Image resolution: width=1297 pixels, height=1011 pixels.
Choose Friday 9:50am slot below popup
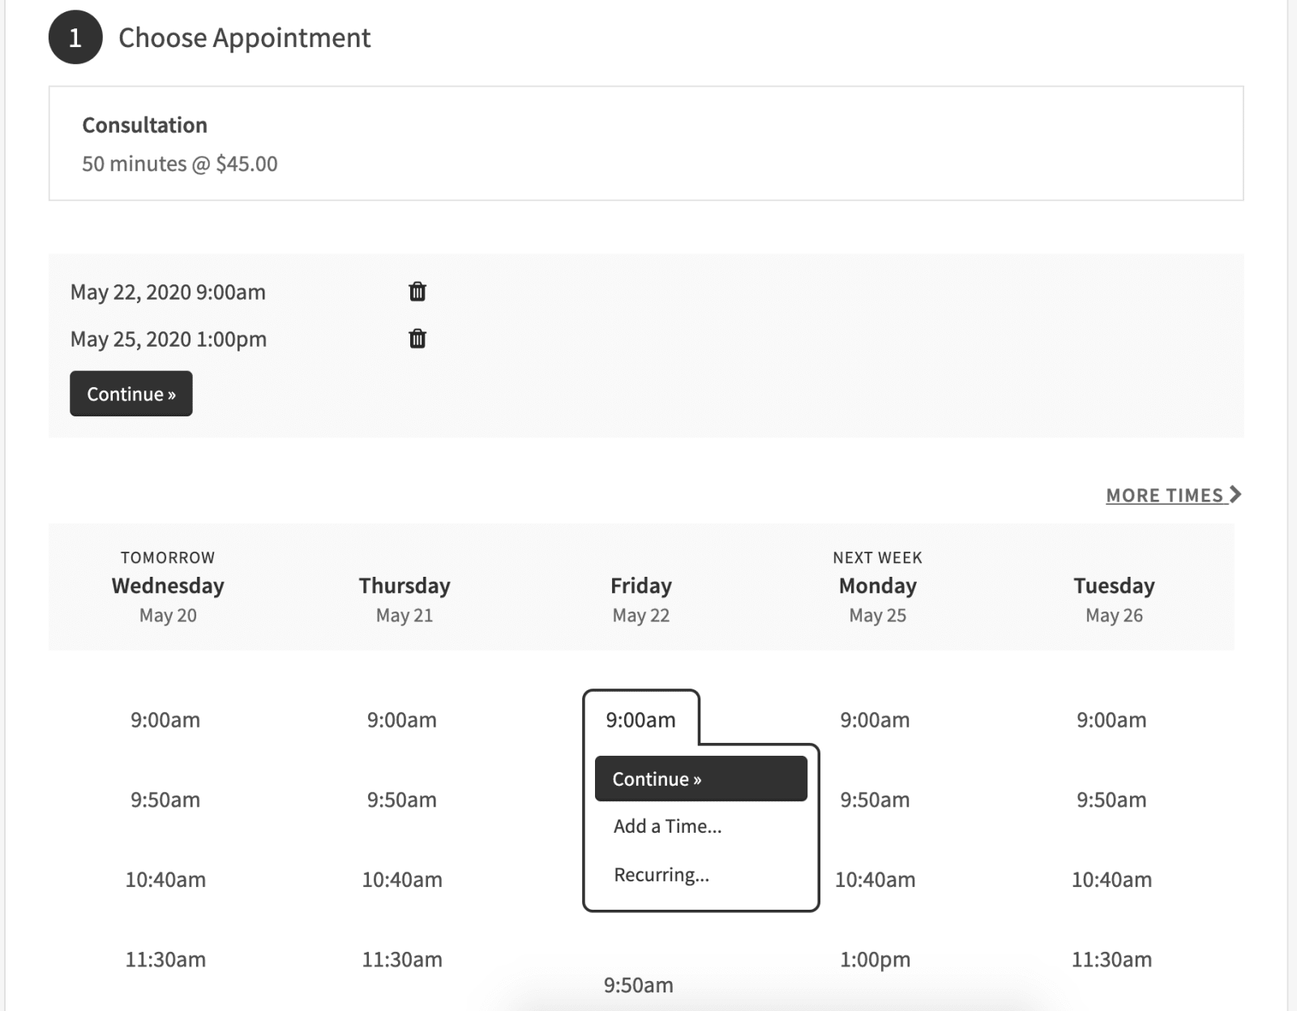[x=638, y=985]
